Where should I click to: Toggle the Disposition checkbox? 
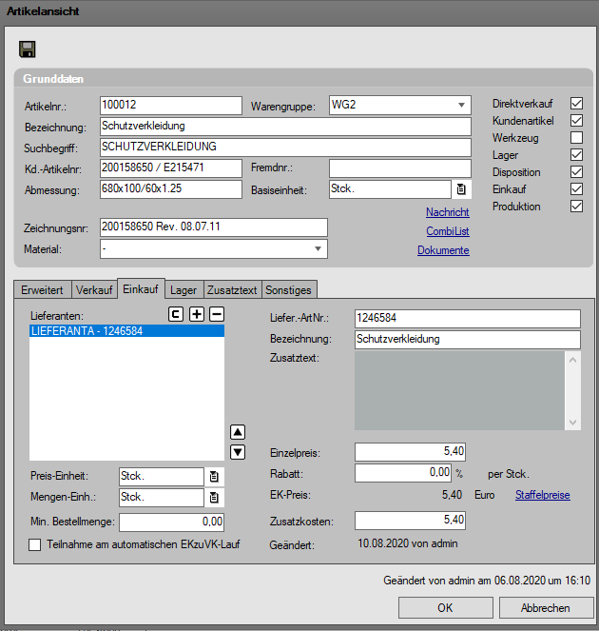(x=576, y=172)
